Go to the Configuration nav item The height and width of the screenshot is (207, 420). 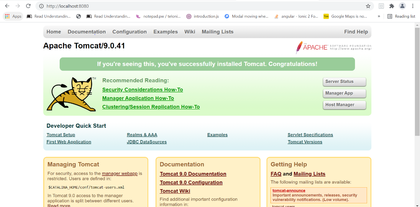coord(129,32)
